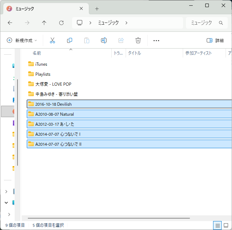Navigate up one folder level
This screenshot has width=232, height=230.
[x=44, y=23]
